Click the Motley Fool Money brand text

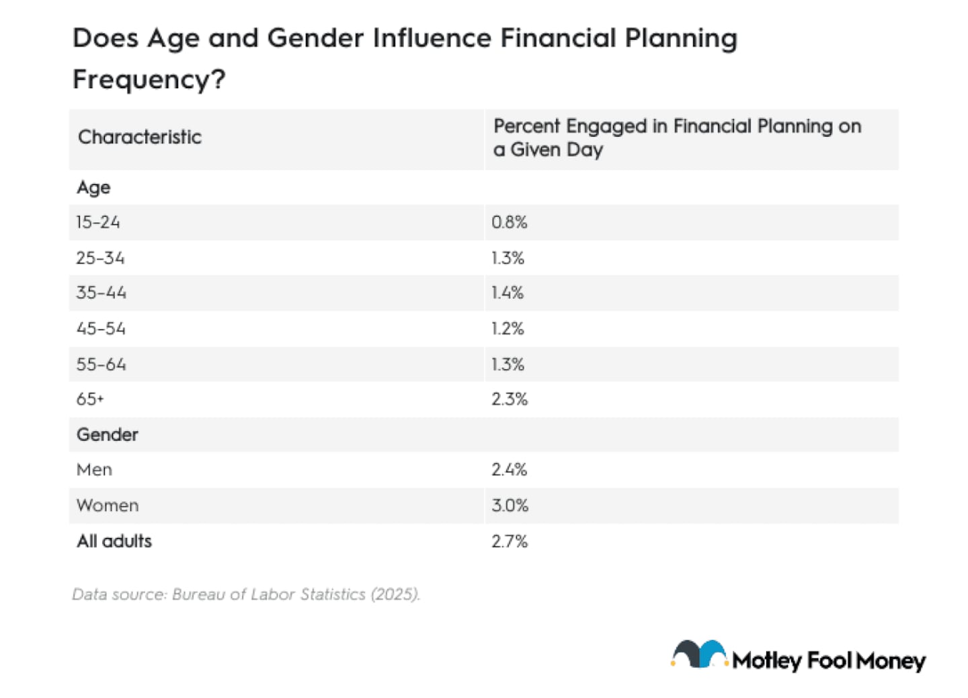(x=828, y=660)
